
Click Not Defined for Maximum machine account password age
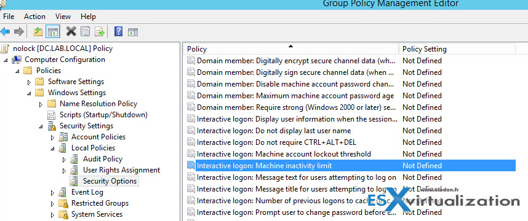click(x=422, y=96)
